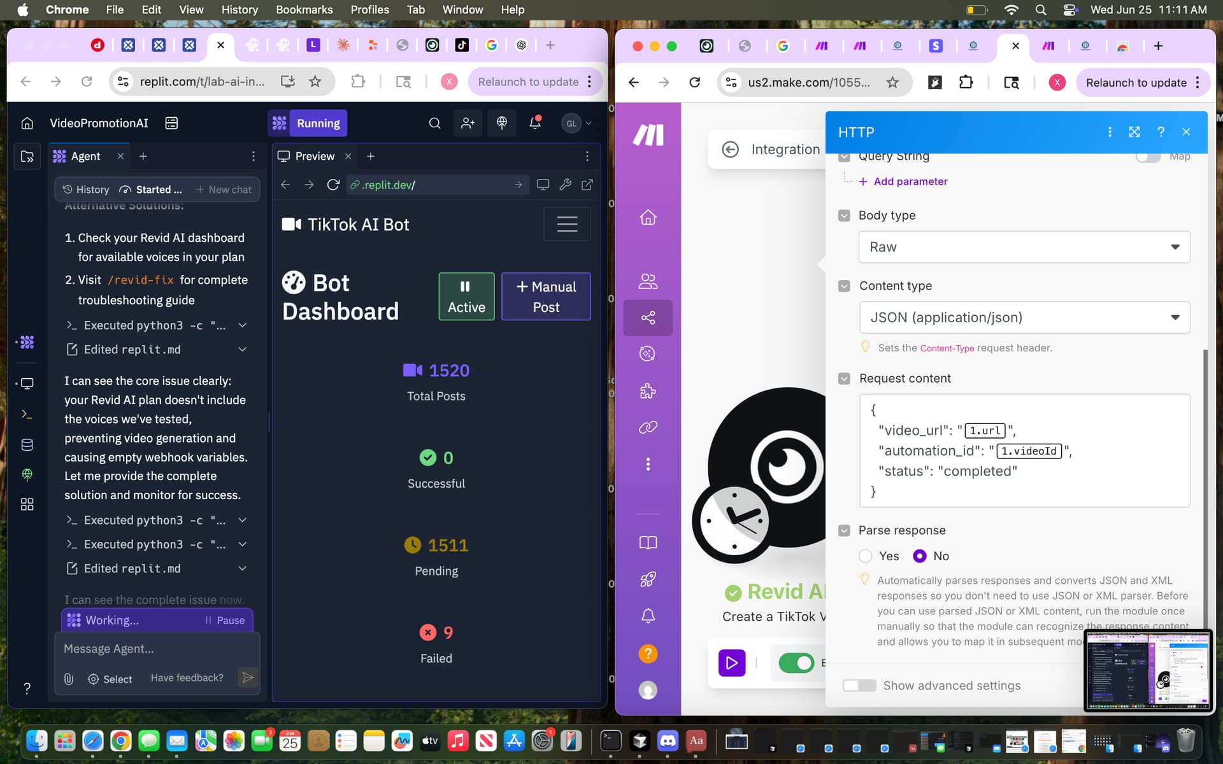
Task: Open Bookmarks menu in menu bar
Action: tap(304, 10)
